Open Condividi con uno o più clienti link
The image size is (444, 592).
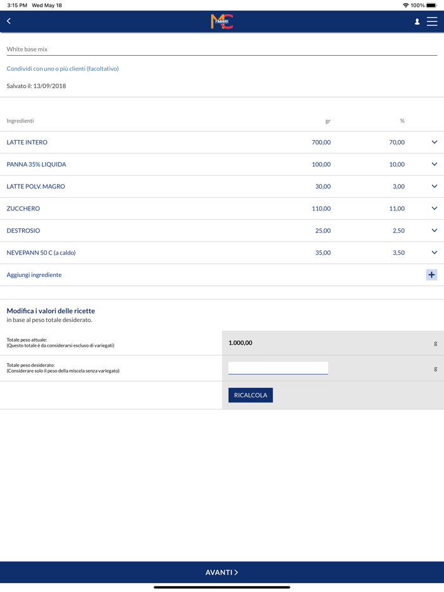(x=63, y=68)
